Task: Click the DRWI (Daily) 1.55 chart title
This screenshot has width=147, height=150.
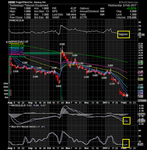Action: [18, 41]
